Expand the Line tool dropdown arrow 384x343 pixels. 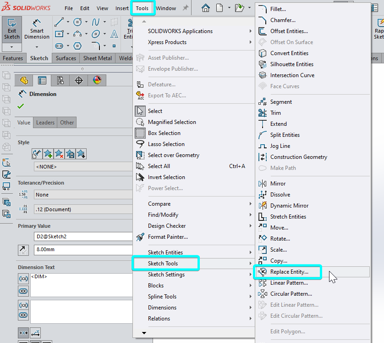(68, 22)
